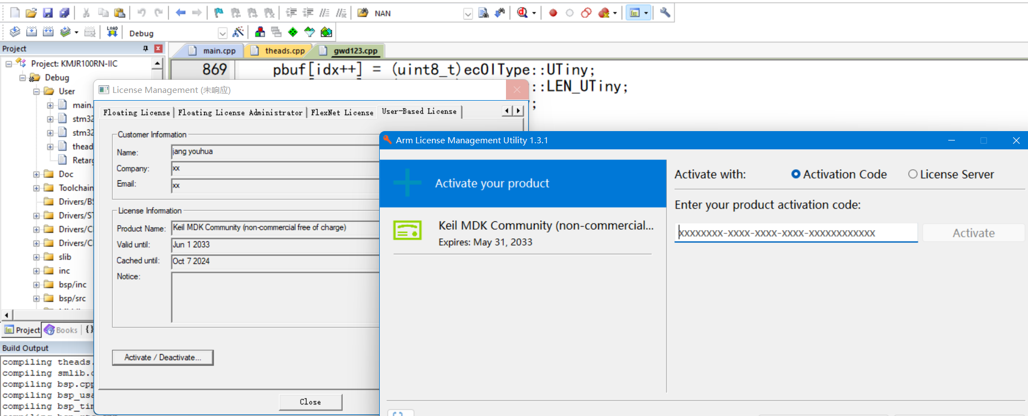Click the Select Software Packs icon
1028x416 pixels.
point(309,33)
